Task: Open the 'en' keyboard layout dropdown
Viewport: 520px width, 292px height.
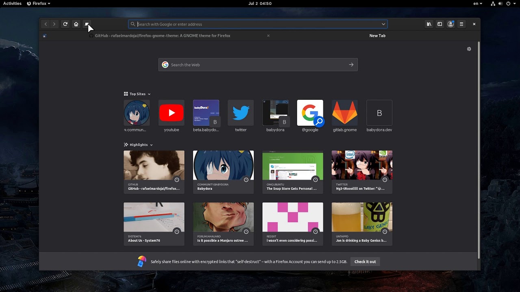Action: tap(478, 3)
